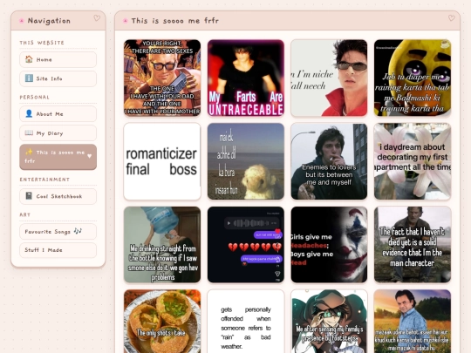Open the 'Enemies to lovers' smoking man meme
471x353 pixels.
pos(329,161)
